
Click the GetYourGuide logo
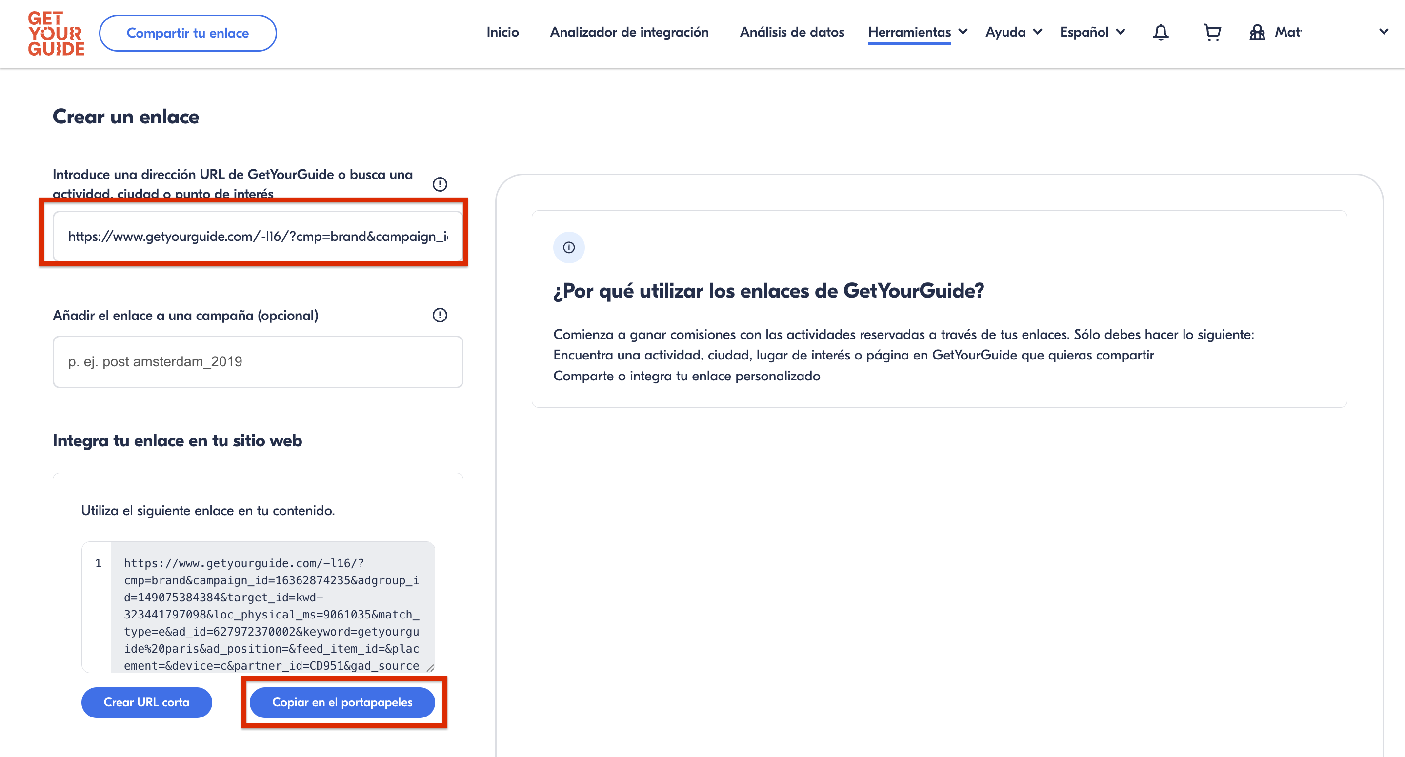click(x=56, y=33)
